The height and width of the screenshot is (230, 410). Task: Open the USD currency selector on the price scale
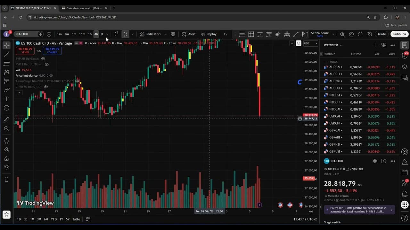pyautogui.click(x=310, y=43)
